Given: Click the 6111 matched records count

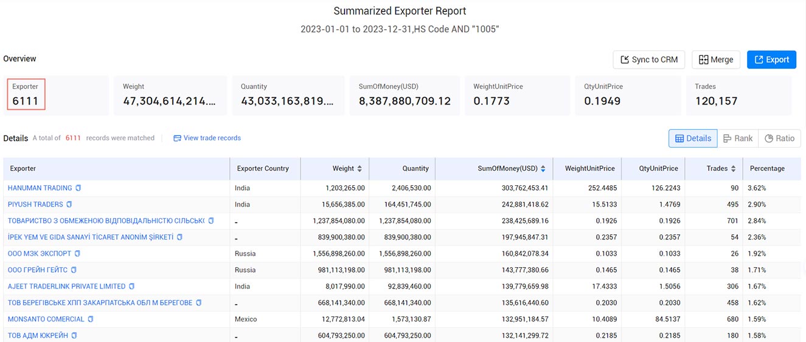Looking at the screenshot, I should [x=73, y=139].
